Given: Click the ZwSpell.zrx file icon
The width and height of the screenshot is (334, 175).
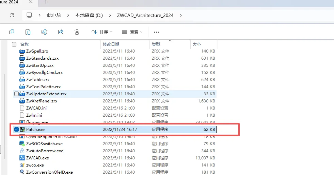Looking at the screenshot, I should tap(22, 51).
